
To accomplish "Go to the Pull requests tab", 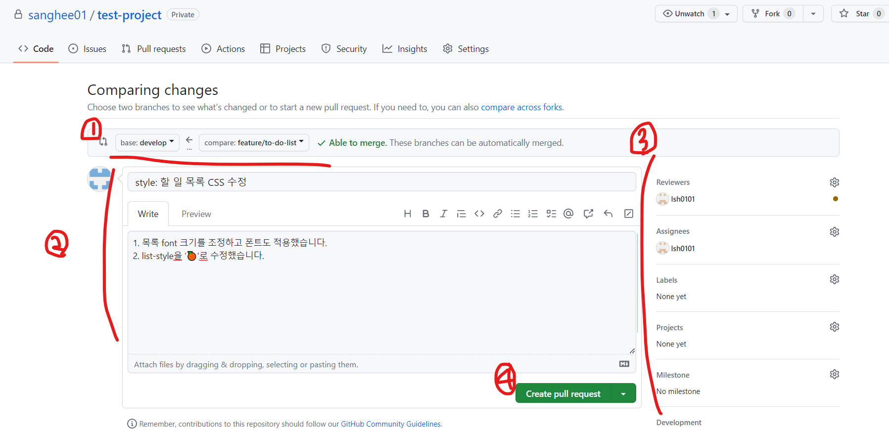I will (x=153, y=48).
